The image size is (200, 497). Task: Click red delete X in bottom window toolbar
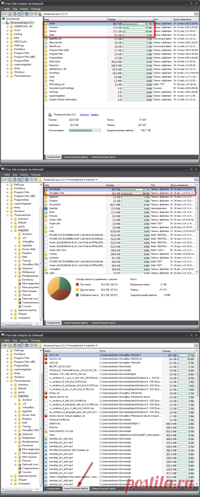tap(6, 345)
